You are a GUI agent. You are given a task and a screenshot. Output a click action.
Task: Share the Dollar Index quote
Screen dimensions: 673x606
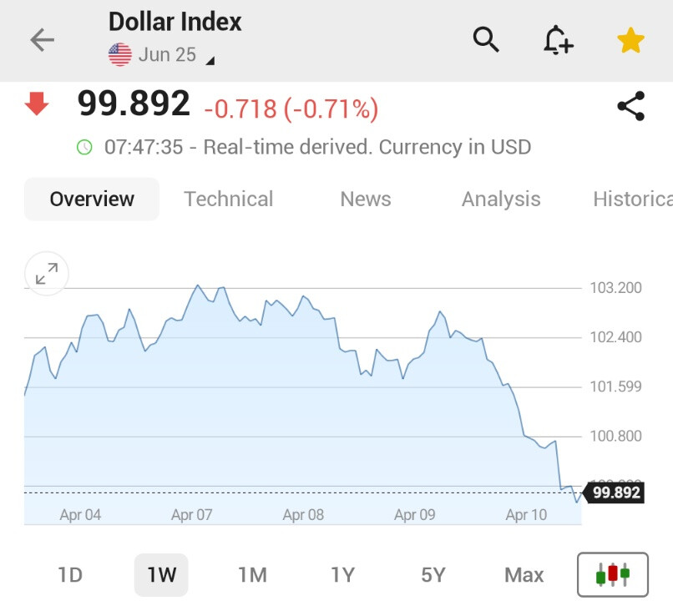pos(631,107)
